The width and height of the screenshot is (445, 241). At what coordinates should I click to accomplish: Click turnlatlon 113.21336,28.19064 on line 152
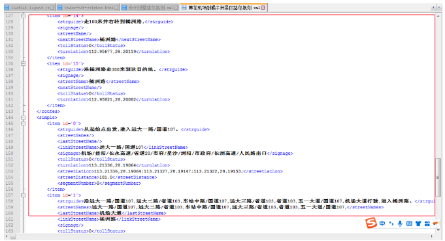point(112,165)
